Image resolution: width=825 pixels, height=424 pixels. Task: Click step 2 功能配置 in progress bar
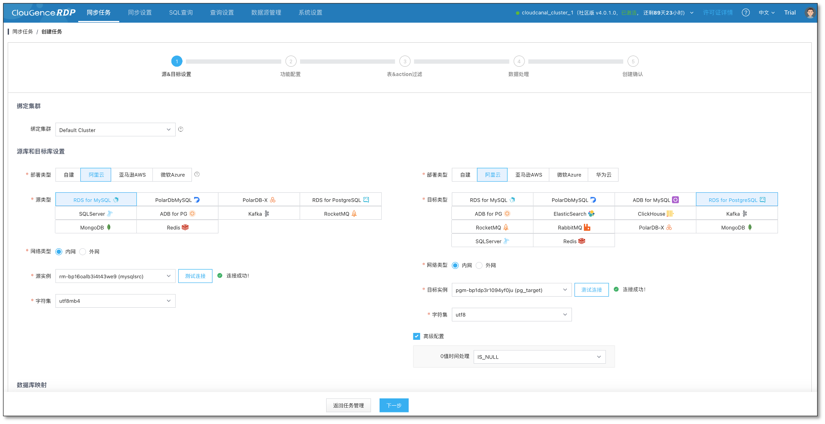[291, 62]
